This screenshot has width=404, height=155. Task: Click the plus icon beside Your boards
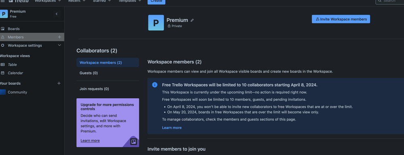tap(59, 83)
